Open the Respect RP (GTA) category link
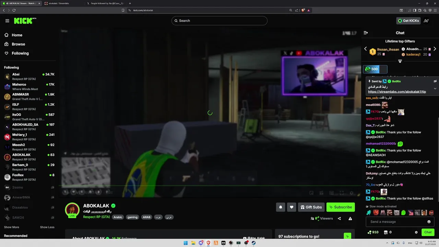This screenshot has height=247, width=439. [96, 217]
